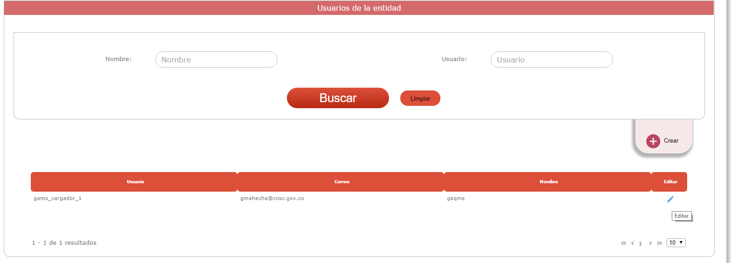This screenshot has height=263, width=731.
Task: Select the gams_cargador_1 user cell
Action: [x=58, y=199]
